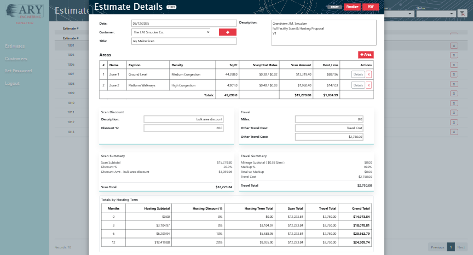Viewport: 473px width, 255px height.
Task: Click the red arrow button beside Customer
Action: 227,32
